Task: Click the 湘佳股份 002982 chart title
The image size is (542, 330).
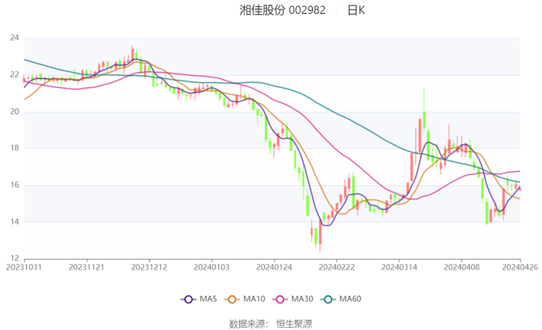Action: (283, 11)
